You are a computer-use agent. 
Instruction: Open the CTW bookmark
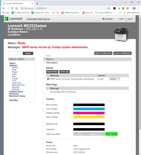point(56,13)
